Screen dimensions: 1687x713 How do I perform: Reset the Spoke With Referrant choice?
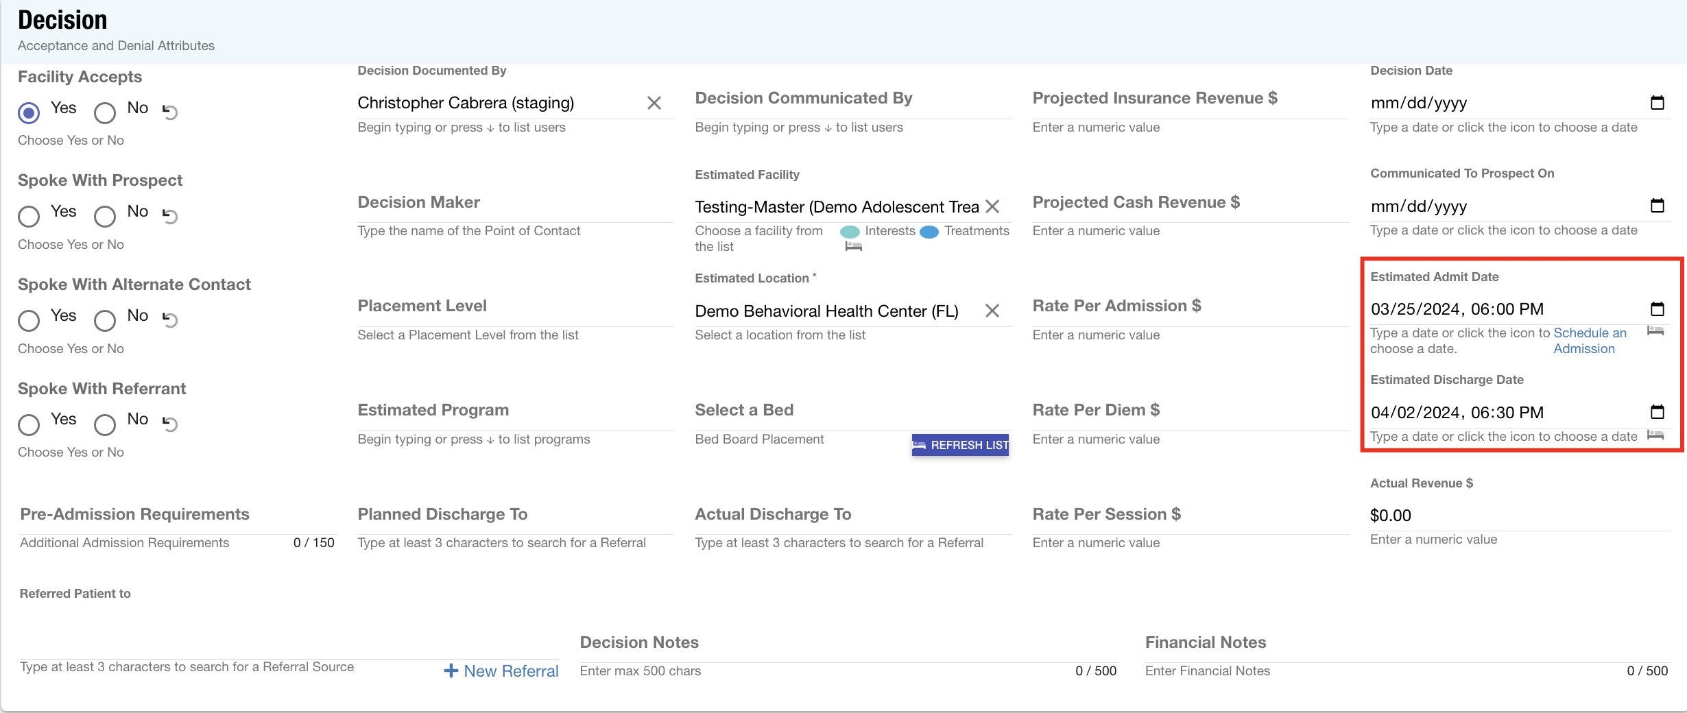point(170,423)
